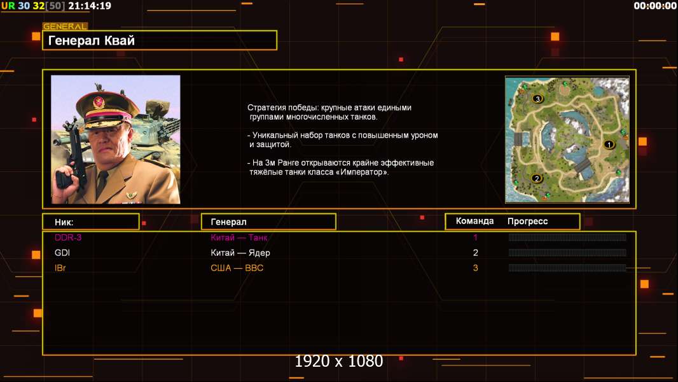Image resolution: width=678 pixels, height=382 pixels.
Task: Click the Генерал column header
Action: pos(268,222)
